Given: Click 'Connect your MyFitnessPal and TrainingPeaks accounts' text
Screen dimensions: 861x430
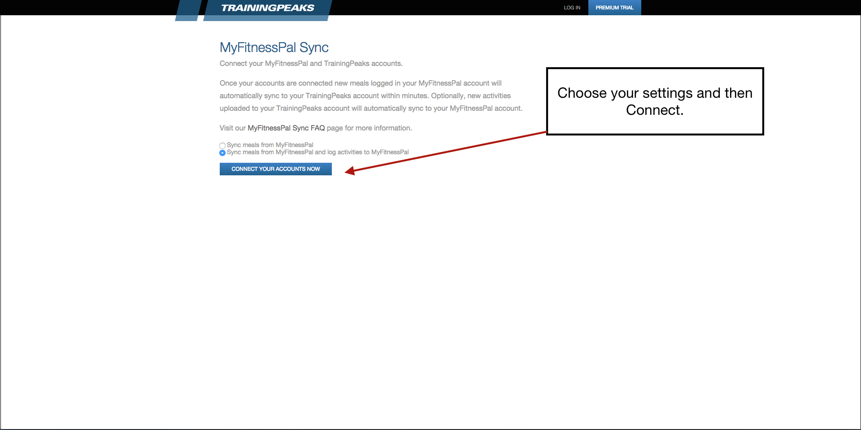Looking at the screenshot, I should click(311, 64).
